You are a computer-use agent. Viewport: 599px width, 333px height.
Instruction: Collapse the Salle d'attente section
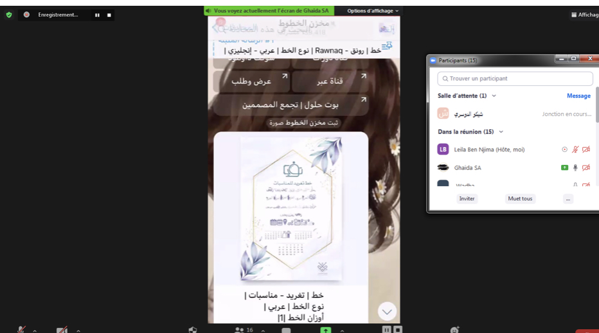[494, 96]
